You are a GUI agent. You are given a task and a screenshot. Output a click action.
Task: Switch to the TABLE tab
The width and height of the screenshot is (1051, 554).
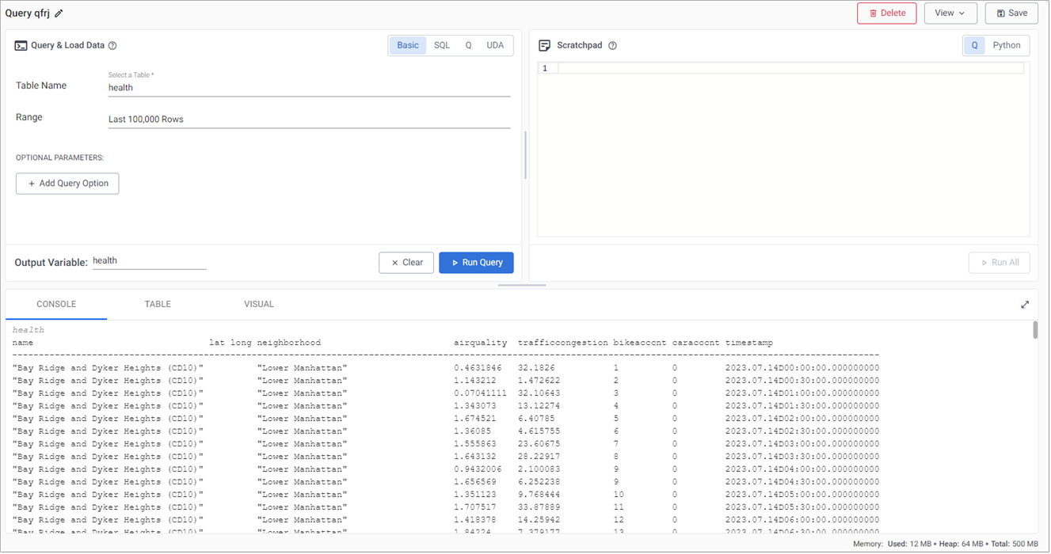158,304
